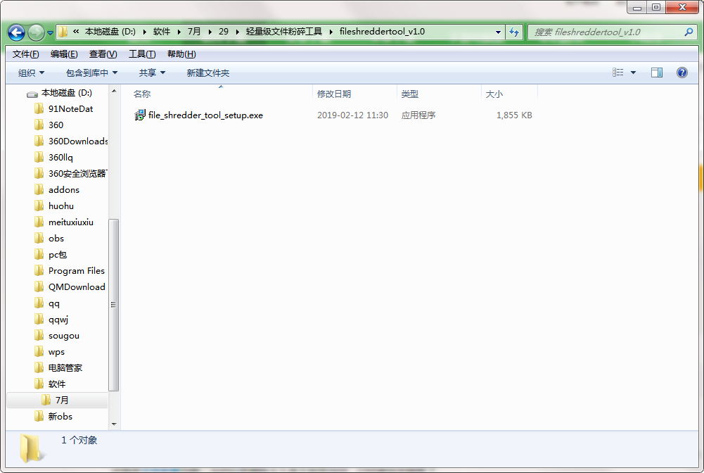Select file_shredder_tool_setup.exe file
This screenshot has width=704, height=473.
pyautogui.click(x=205, y=115)
